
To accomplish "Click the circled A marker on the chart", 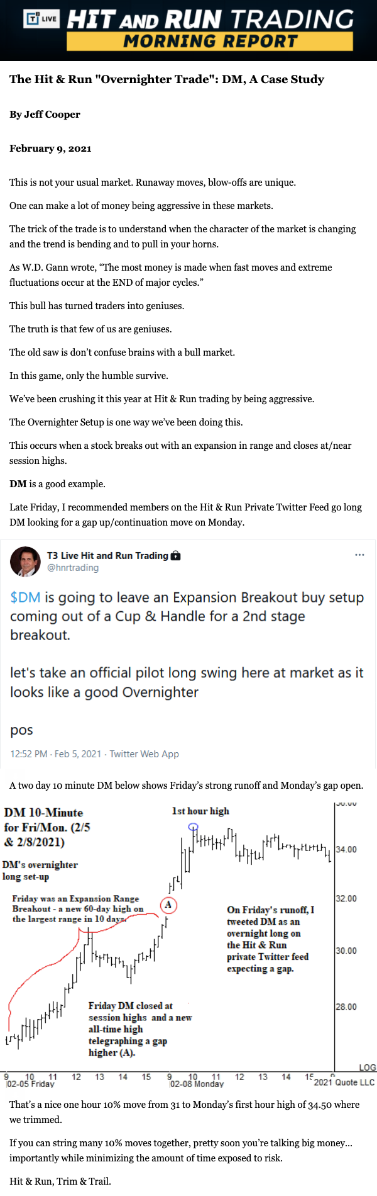I will [x=168, y=905].
